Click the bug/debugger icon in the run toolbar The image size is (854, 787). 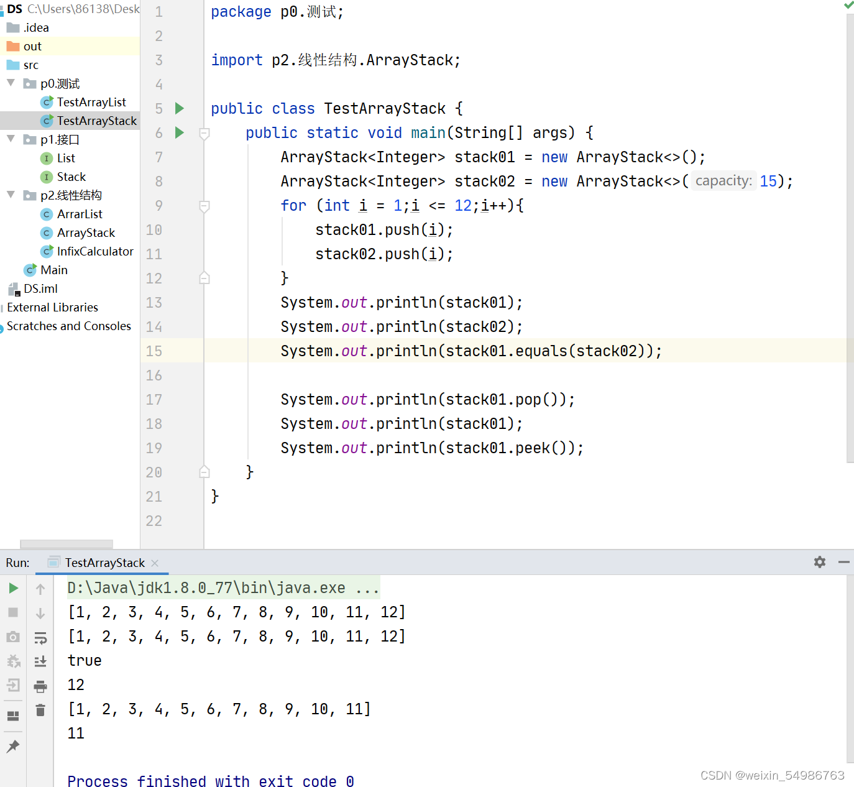(x=13, y=661)
